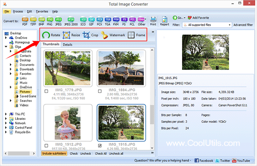Uncheck the IMG_1915.JPG checkbox
Image resolution: width=257 pixels, height=166 pixels.
coord(100,145)
